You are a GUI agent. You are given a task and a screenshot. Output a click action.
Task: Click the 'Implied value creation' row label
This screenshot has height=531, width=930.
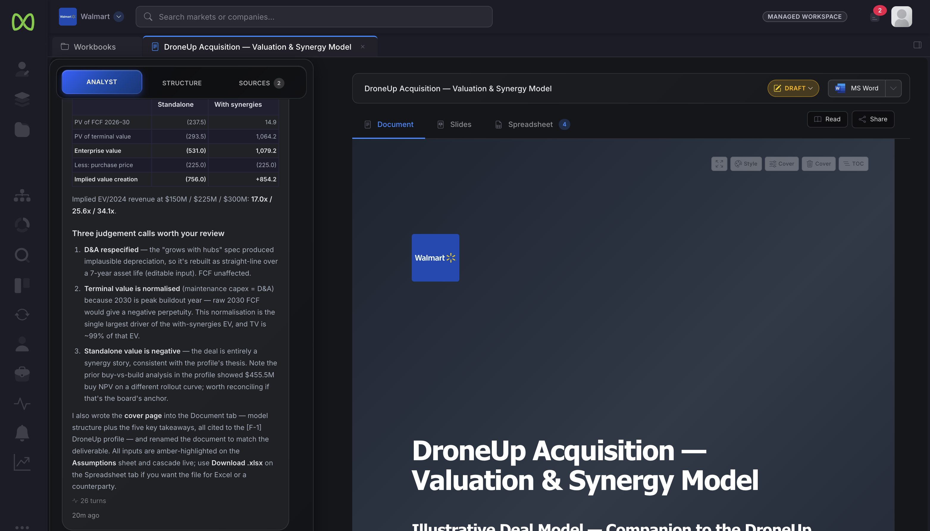point(106,179)
